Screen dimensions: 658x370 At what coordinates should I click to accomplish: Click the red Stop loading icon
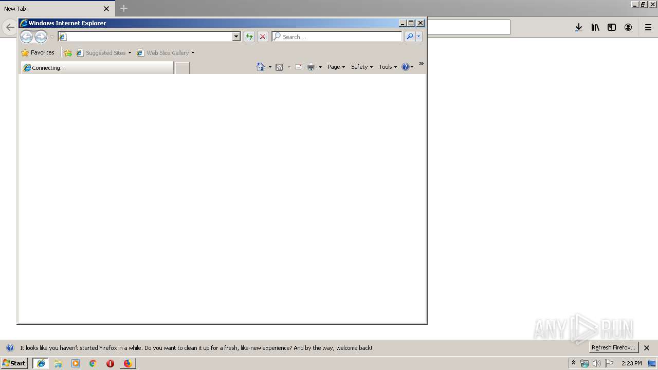(x=263, y=36)
